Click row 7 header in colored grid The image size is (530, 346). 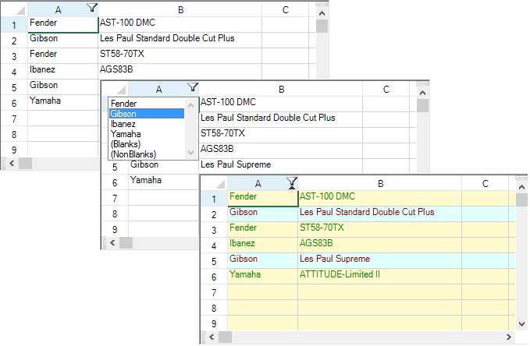[x=214, y=291]
